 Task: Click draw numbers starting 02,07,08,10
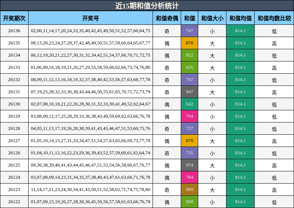click(x=91, y=104)
